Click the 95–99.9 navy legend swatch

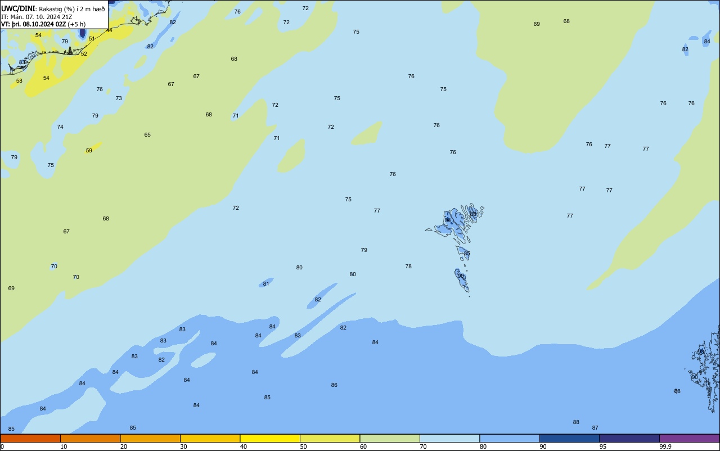coord(629,438)
